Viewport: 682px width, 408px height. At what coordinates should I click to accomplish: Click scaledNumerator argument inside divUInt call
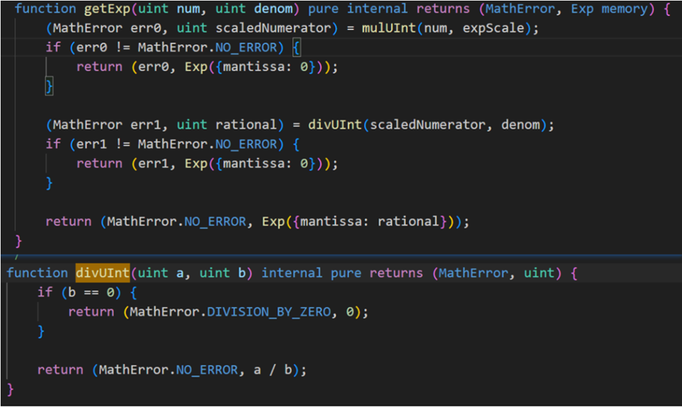[427, 125]
